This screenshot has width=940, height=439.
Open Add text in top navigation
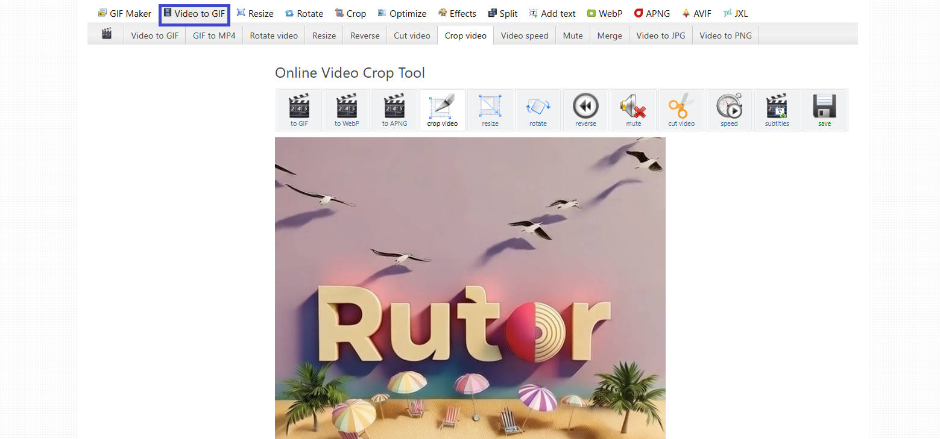pyautogui.click(x=552, y=13)
